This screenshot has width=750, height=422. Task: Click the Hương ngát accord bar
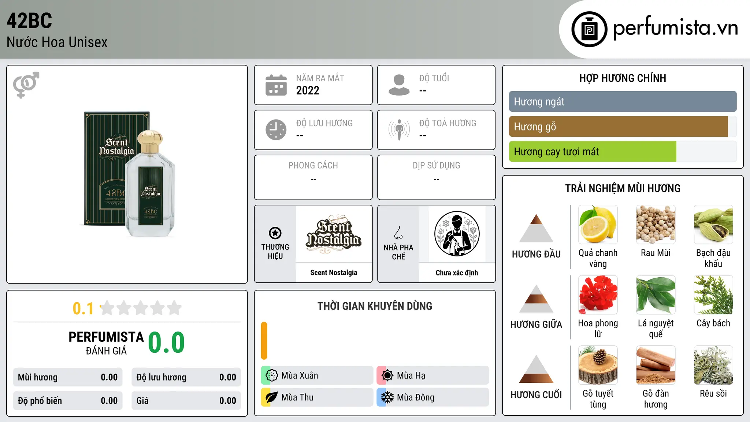623,101
